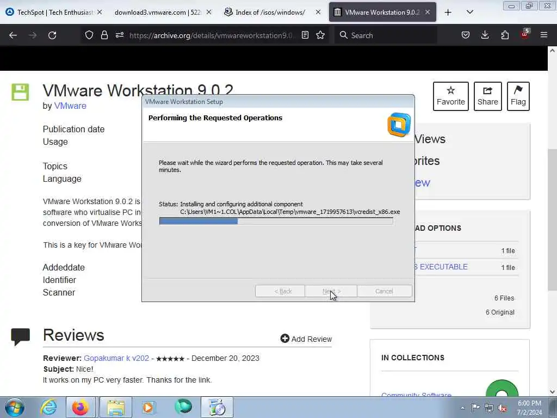
Task: List all tabs with dropdown arrow
Action: click(469, 12)
